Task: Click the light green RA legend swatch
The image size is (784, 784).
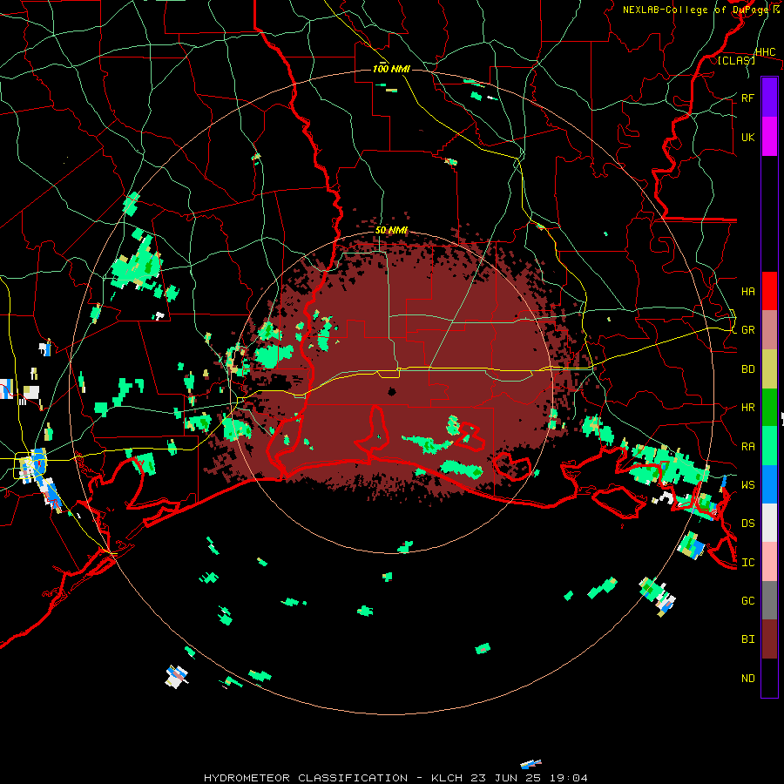Action: [x=769, y=446]
